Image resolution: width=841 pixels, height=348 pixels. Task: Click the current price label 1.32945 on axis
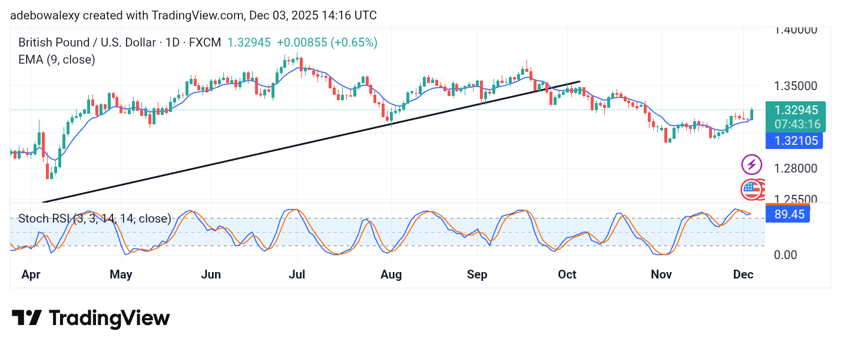click(796, 110)
